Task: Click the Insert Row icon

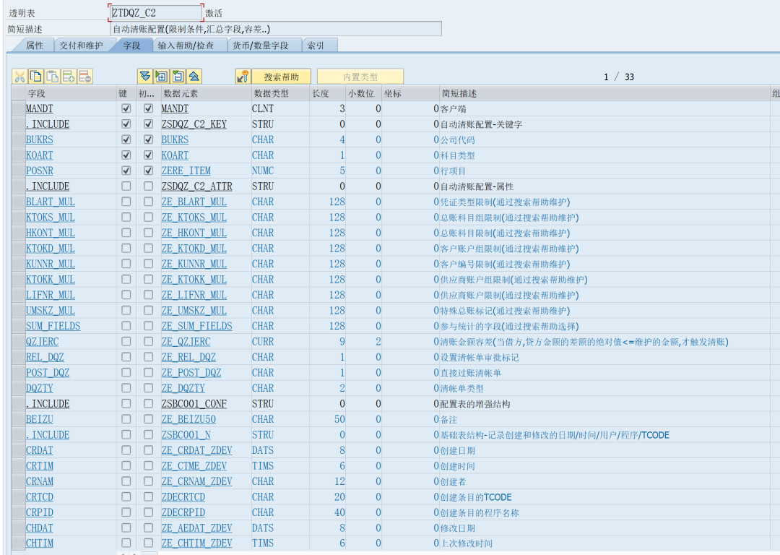Action: click(x=69, y=77)
